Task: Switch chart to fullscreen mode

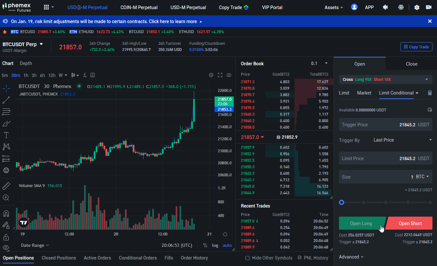Action: [220, 75]
